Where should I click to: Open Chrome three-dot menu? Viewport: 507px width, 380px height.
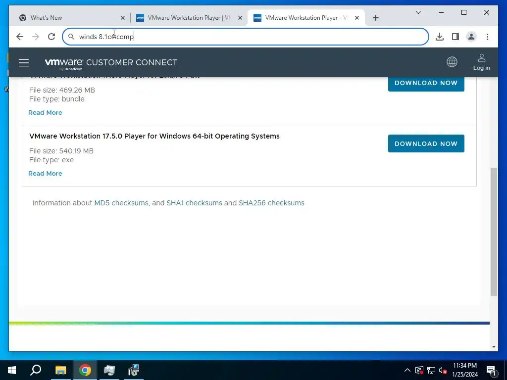(x=487, y=37)
